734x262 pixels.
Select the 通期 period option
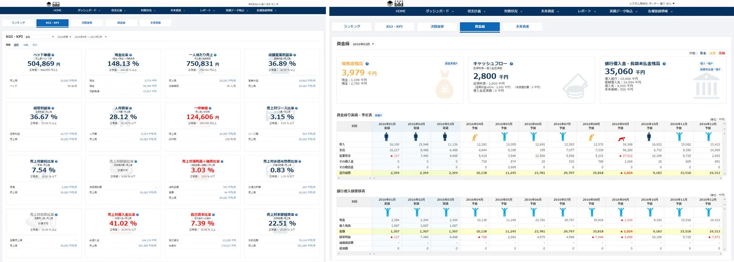coord(16,45)
